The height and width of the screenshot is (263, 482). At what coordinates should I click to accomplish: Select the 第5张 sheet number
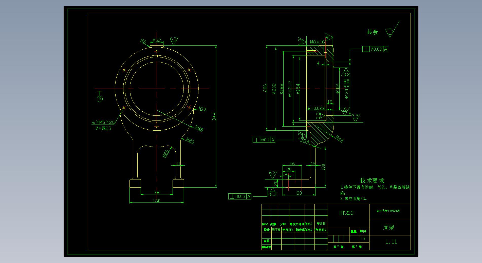(x=357, y=247)
